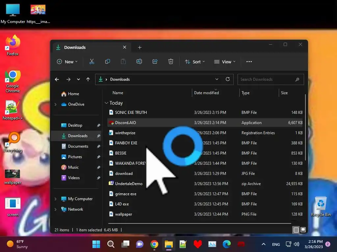Open Firefox desktop shortcut
The height and width of the screenshot is (252, 337).
(13, 45)
